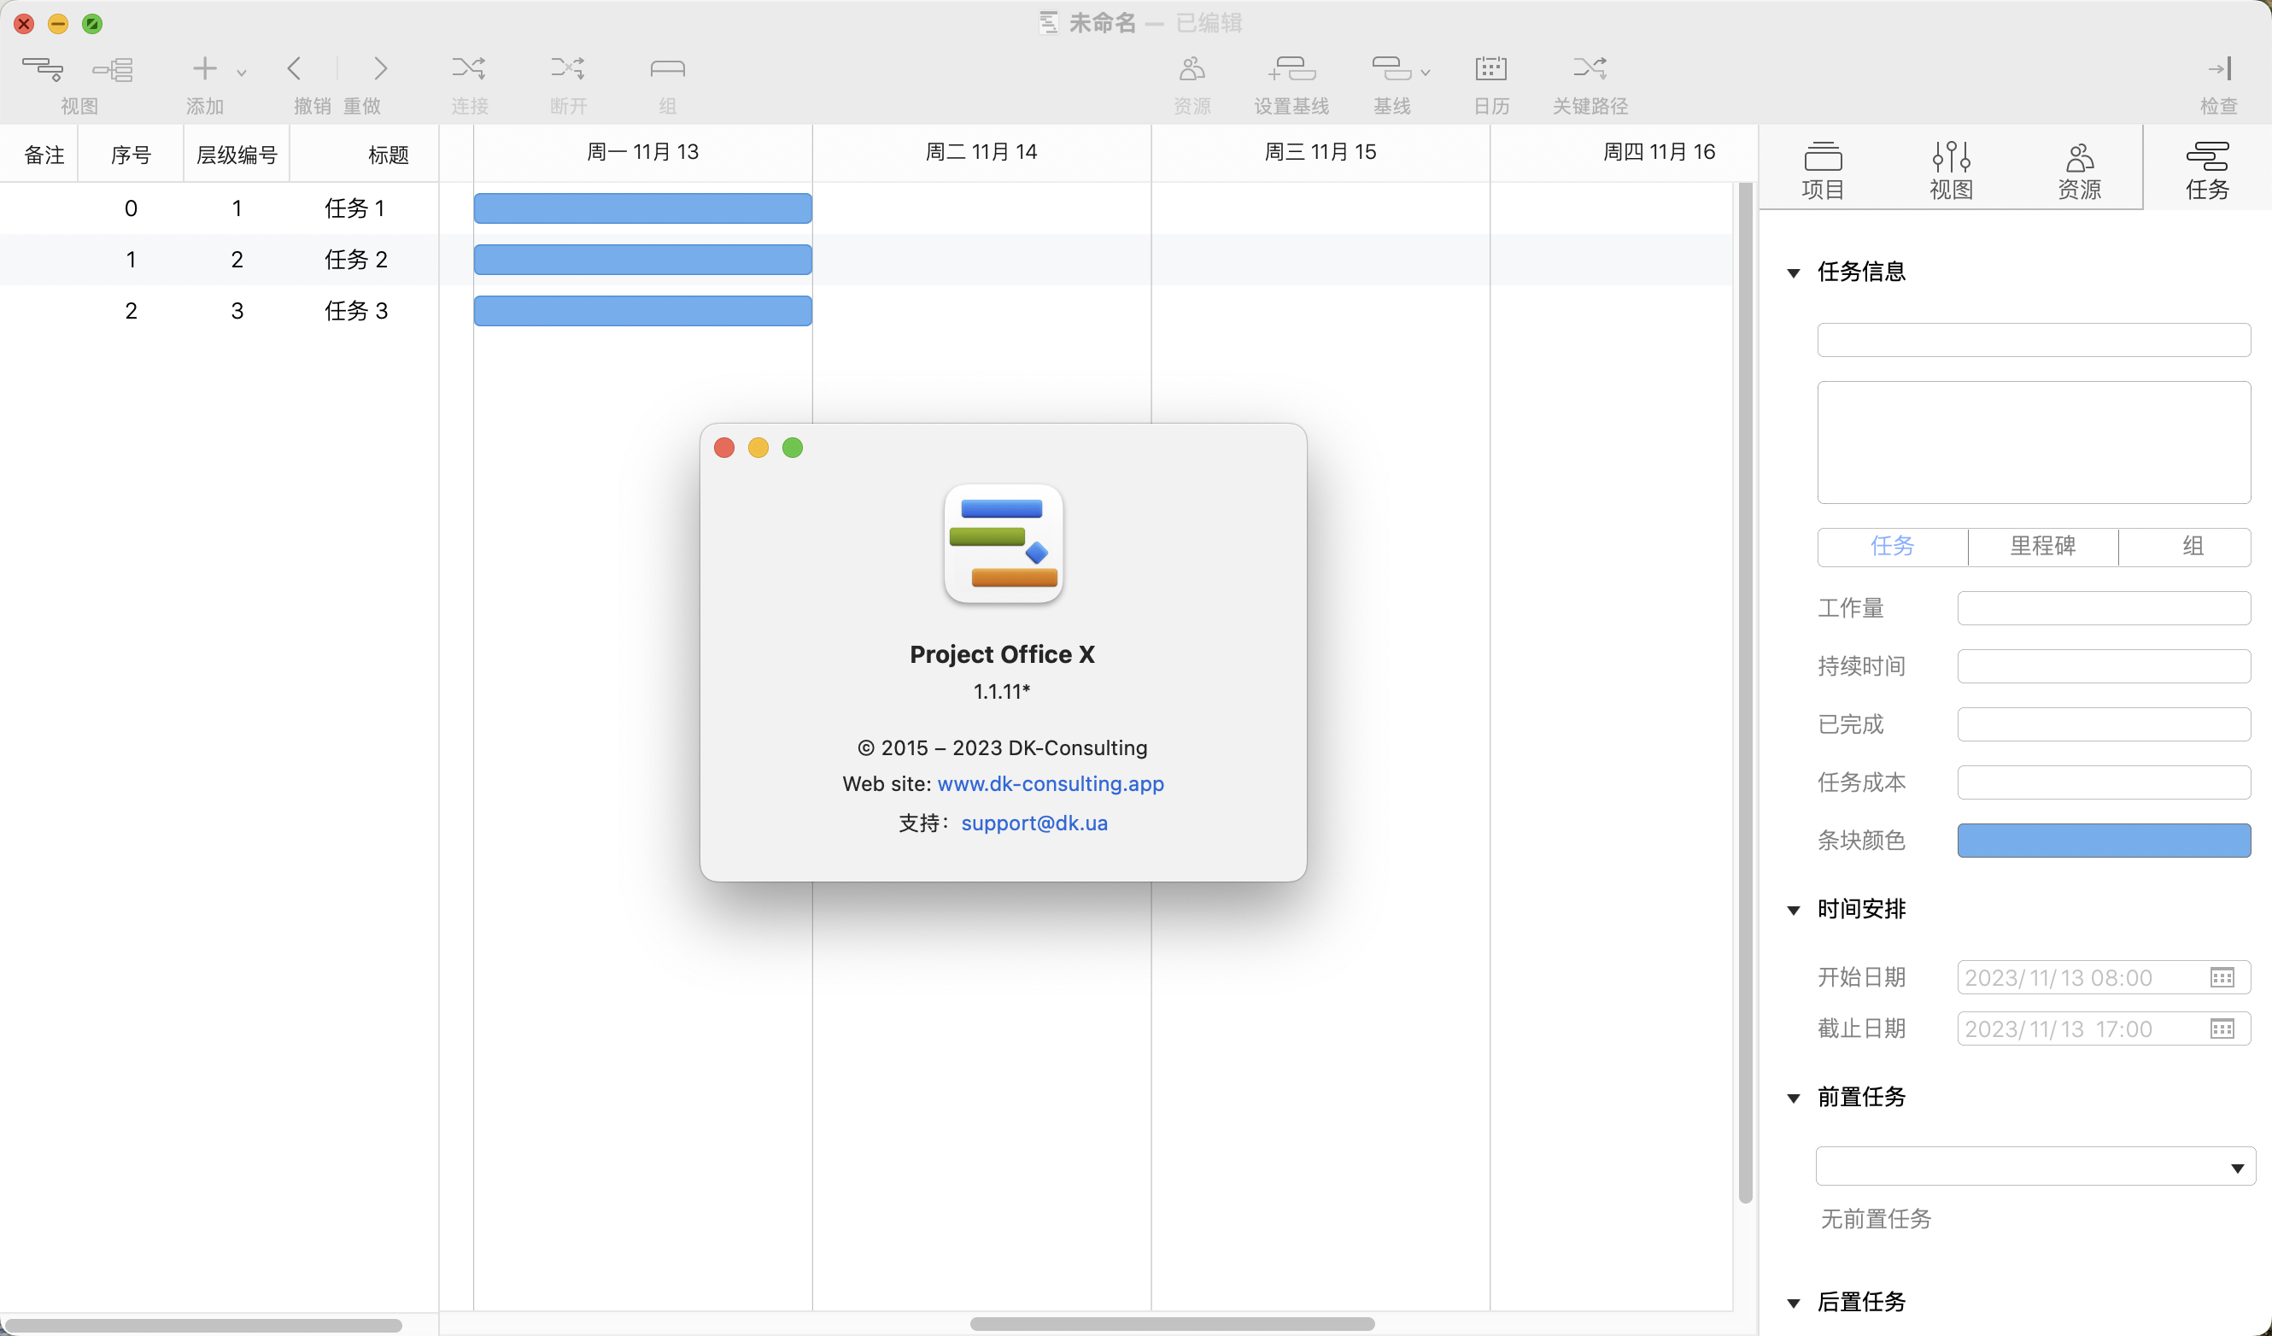This screenshot has width=2272, height=1336.
Task: Click the Add plus icon
Action: [205, 68]
